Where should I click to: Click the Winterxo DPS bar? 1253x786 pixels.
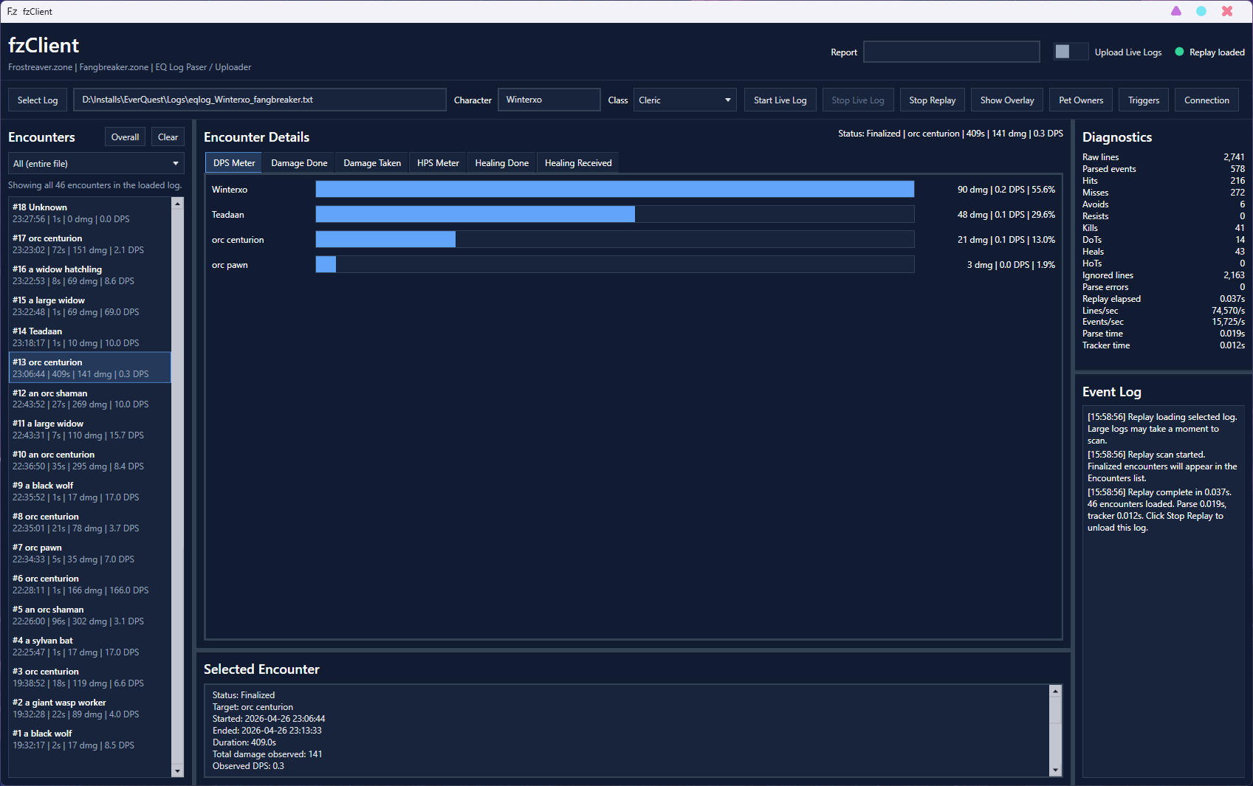(x=615, y=190)
